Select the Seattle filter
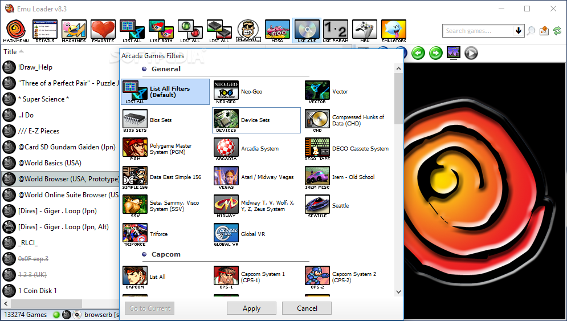567x321 pixels. tap(347, 206)
